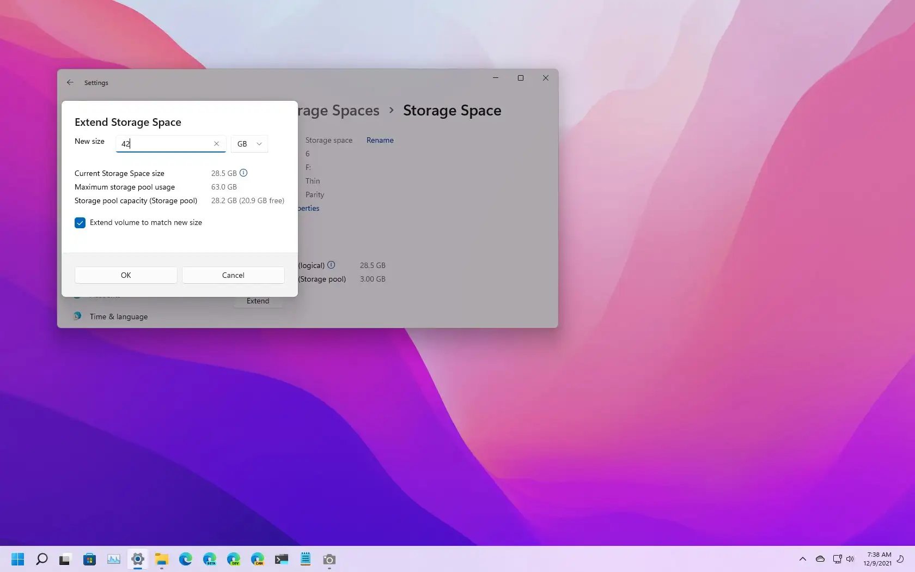Go back using Settings back arrow
The height and width of the screenshot is (572, 915).
point(70,83)
